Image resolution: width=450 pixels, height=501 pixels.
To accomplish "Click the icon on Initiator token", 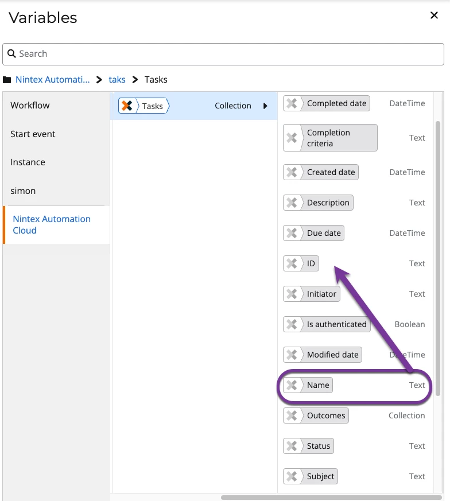I will coord(292,294).
